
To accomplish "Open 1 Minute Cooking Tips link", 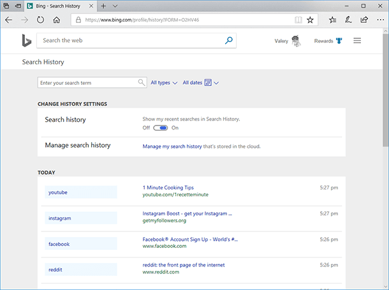I will tap(168, 187).
